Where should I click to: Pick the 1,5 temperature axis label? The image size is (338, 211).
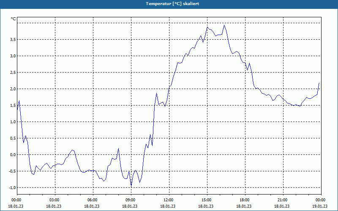click(x=13, y=105)
